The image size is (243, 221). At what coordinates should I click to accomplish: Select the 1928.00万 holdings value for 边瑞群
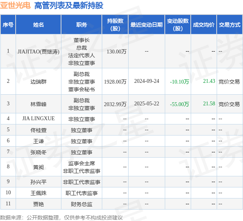pos(115,82)
